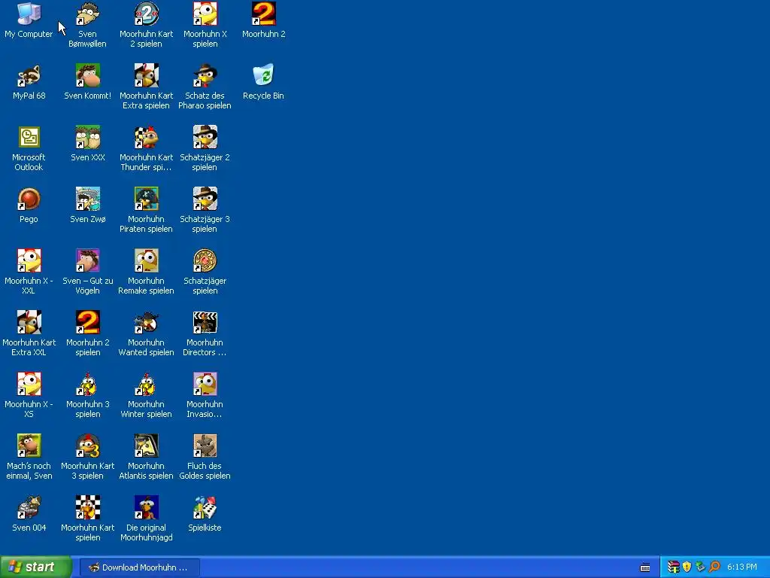The image size is (770, 578).
Task: Select Moorhuhn Atlantis spielen icon
Action: [x=147, y=446]
